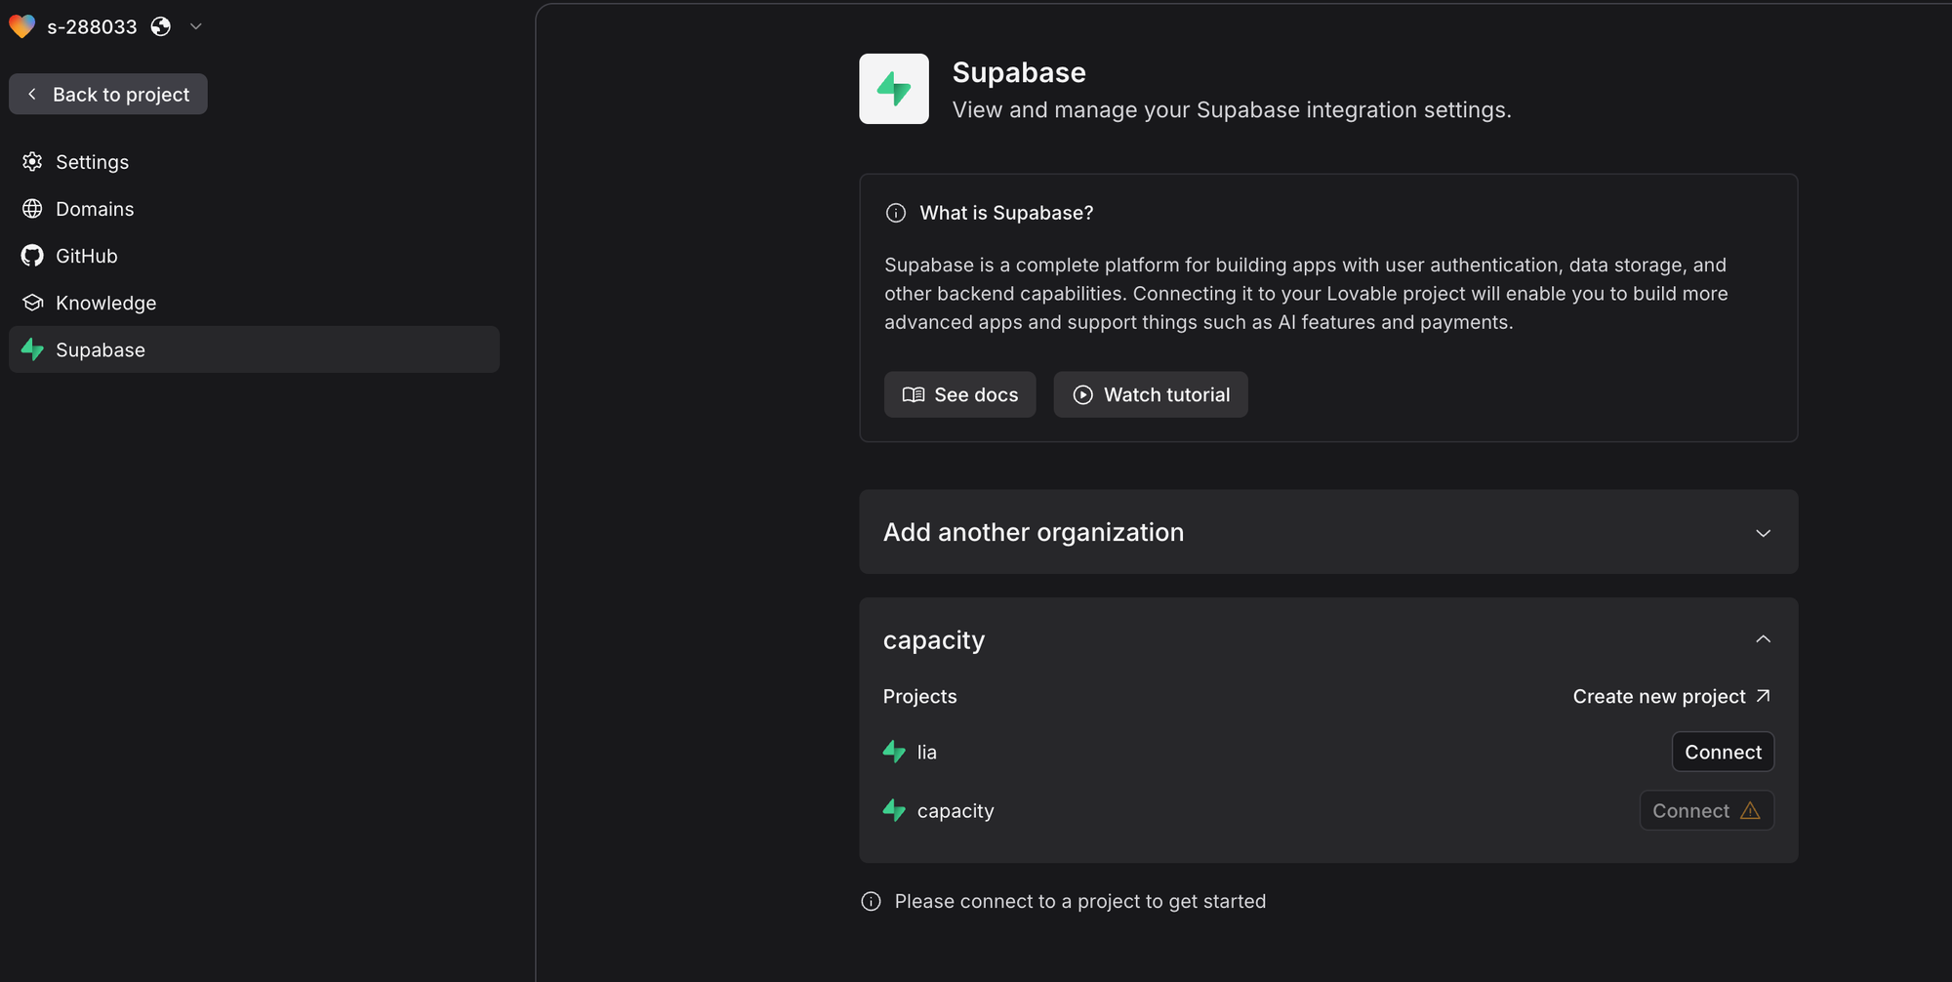
Task: Open Settings via the gear icon
Action: click(32, 161)
